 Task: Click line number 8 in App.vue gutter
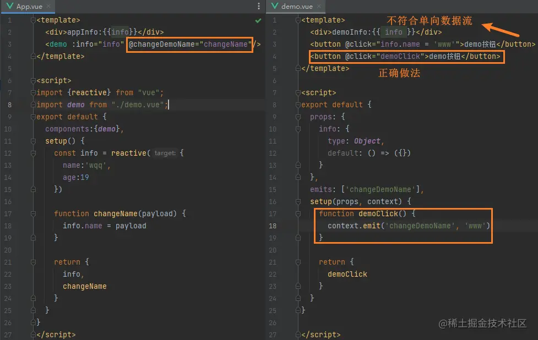pos(9,105)
